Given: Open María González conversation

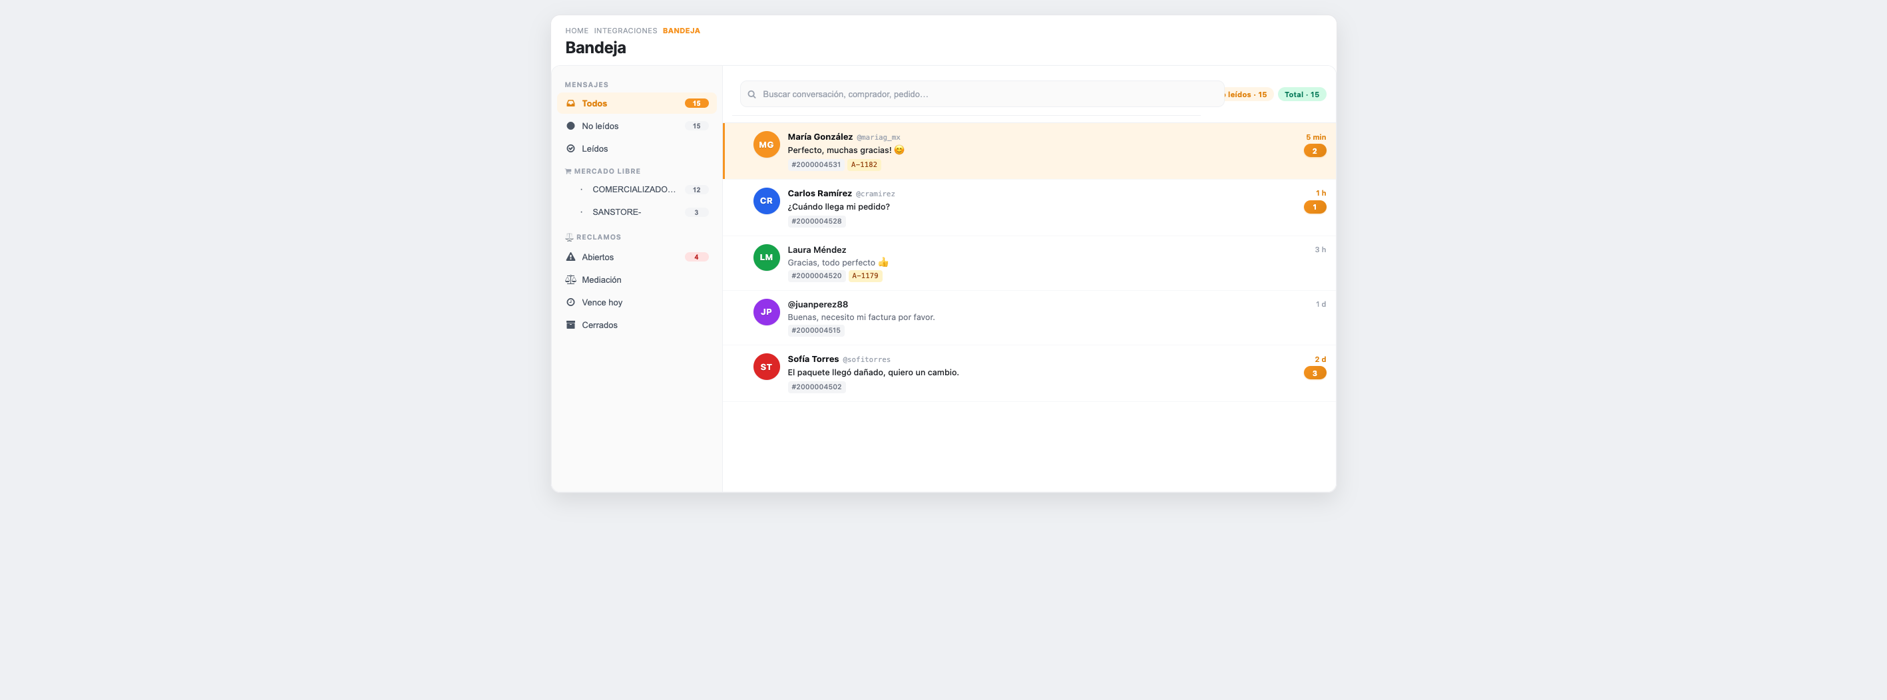Looking at the screenshot, I should (x=1029, y=151).
